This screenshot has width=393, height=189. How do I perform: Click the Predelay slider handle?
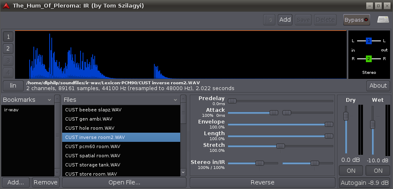click(x=232, y=101)
